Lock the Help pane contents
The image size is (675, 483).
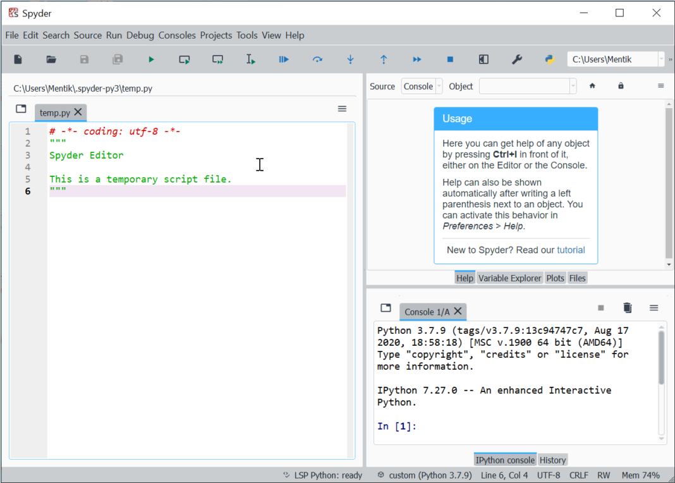pyautogui.click(x=621, y=85)
